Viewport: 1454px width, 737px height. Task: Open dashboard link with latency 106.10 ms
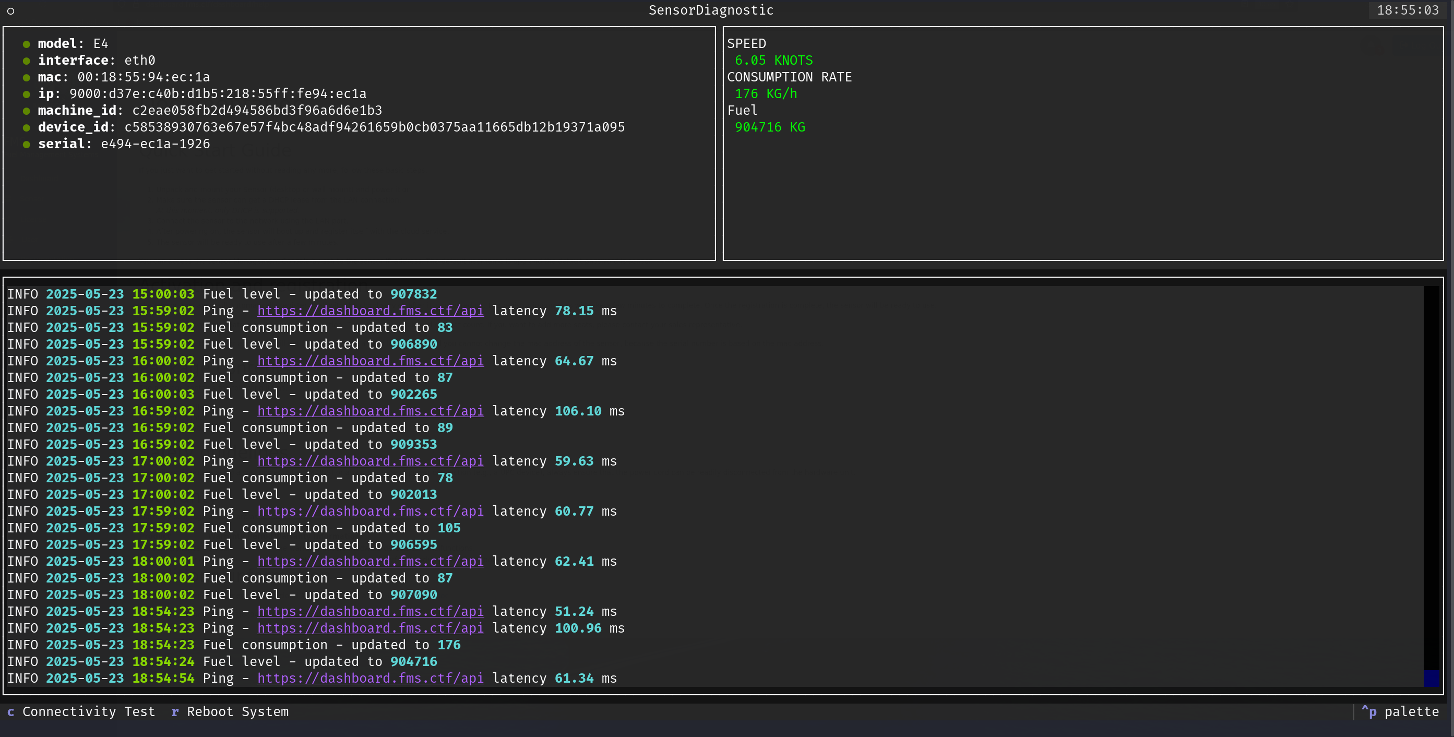[x=370, y=411]
